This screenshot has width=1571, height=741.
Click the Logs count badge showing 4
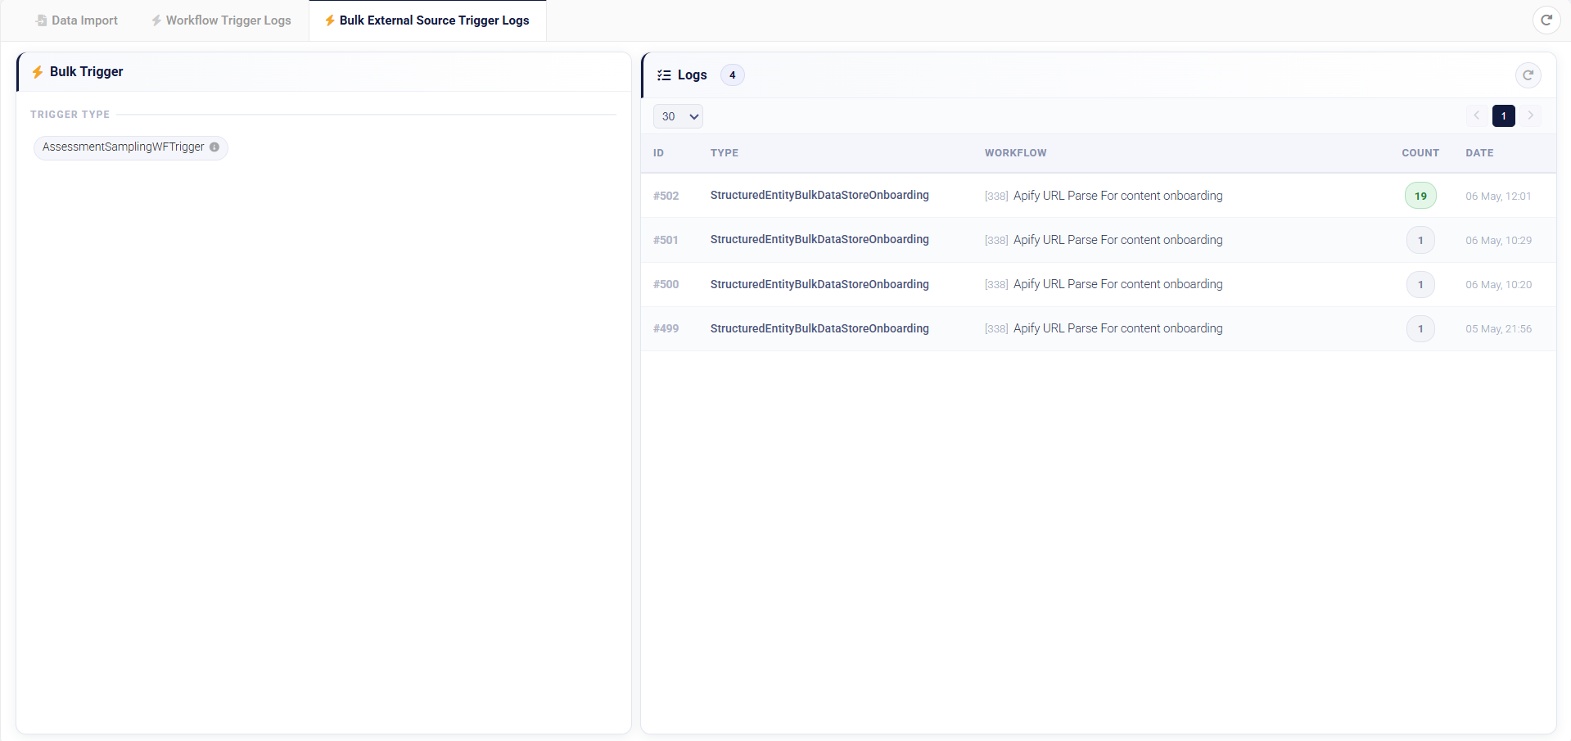tap(733, 75)
